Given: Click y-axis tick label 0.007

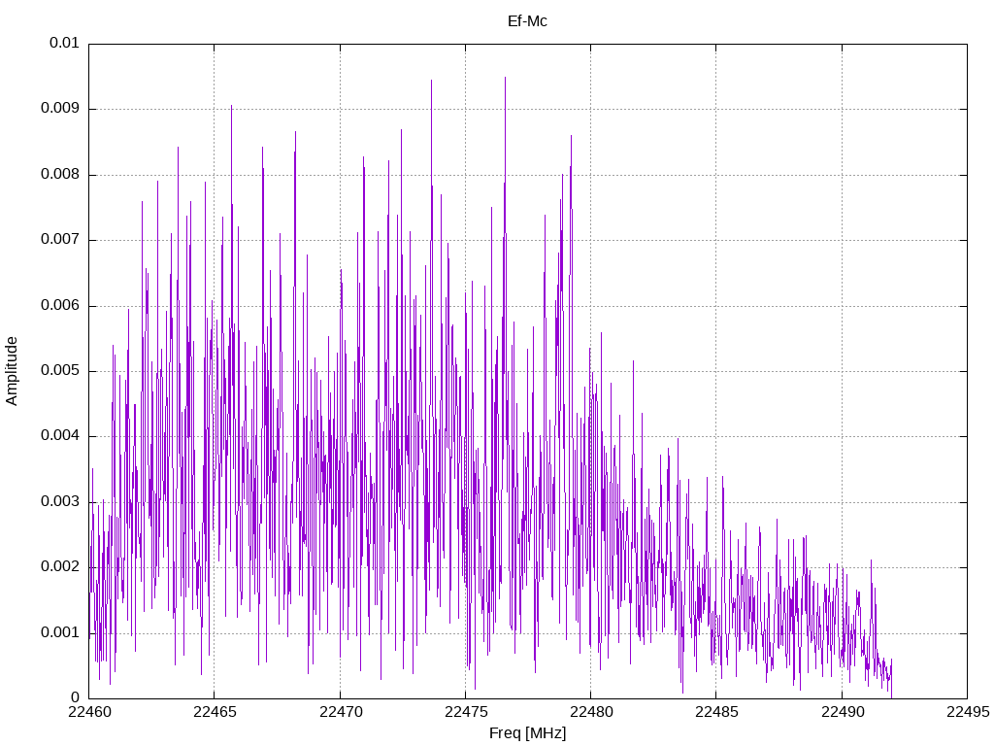Looking at the screenshot, I should tap(60, 239).
